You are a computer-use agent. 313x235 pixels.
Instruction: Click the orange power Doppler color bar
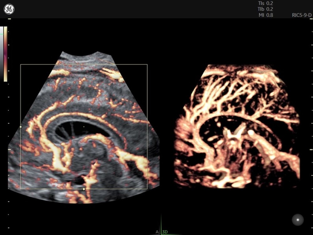point(5,54)
